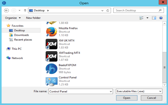Open the address bar history dropdown
Image resolution: width=168 pixels, height=105 pixels.
102,11
